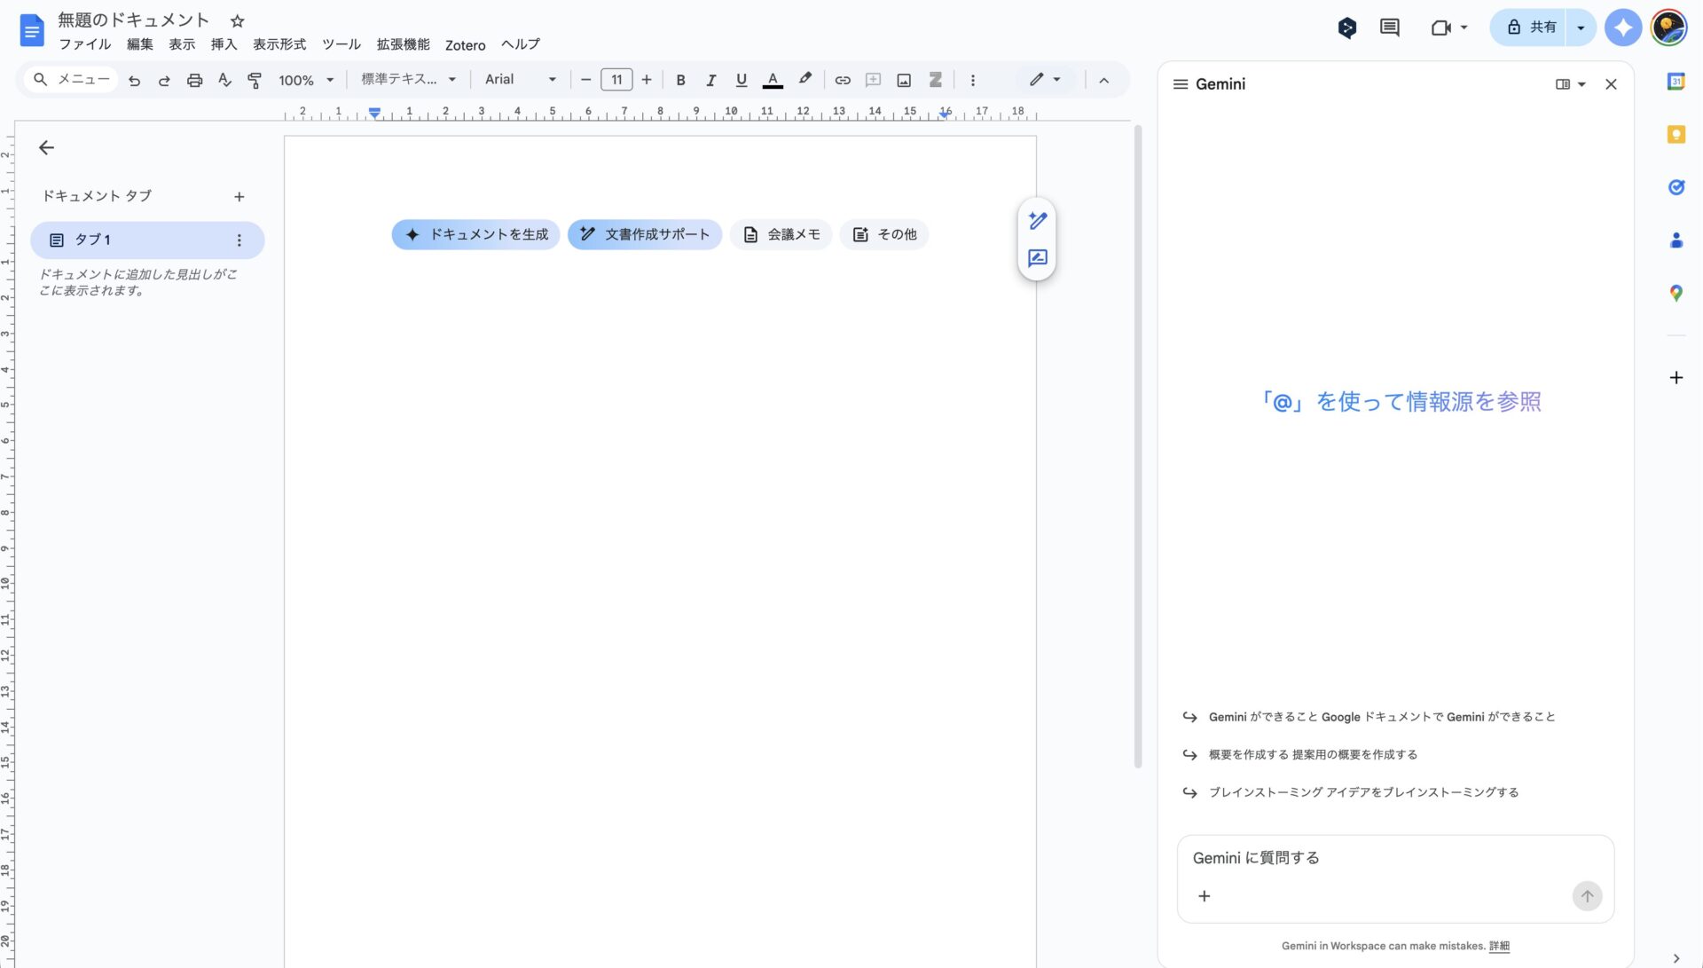Toggle italic formatting
Image resolution: width=1703 pixels, height=968 pixels.
(710, 80)
